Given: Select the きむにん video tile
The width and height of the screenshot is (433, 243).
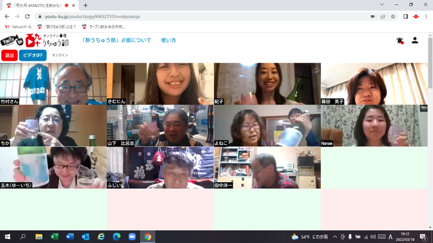Looking at the screenshot, I should click(160, 84).
